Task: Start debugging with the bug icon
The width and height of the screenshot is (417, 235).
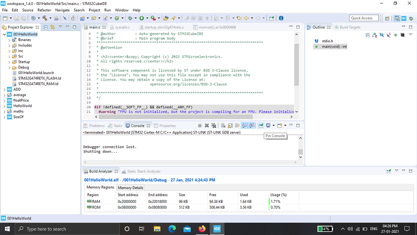Action: (x=130, y=18)
